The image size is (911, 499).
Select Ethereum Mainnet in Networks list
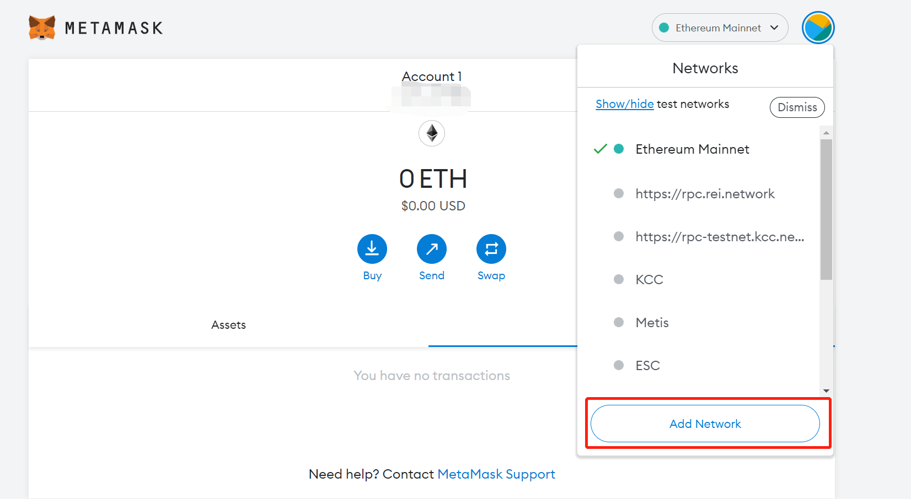pyautogui.click(x=698, y=149)
